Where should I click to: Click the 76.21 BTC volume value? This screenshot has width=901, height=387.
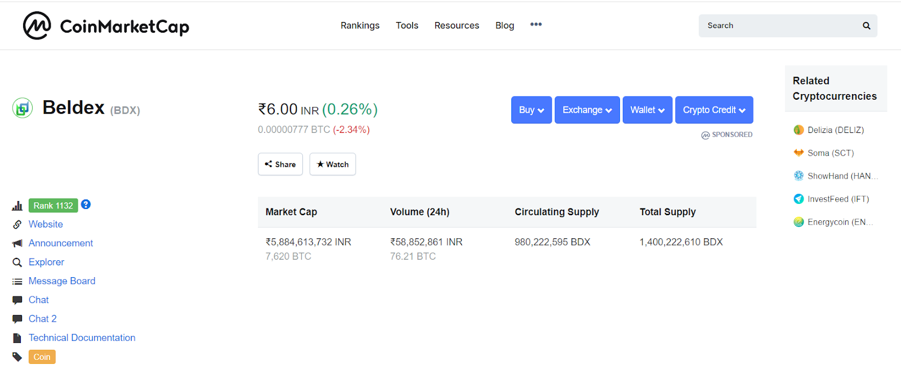pyautogui.click(x=413, y=256)
